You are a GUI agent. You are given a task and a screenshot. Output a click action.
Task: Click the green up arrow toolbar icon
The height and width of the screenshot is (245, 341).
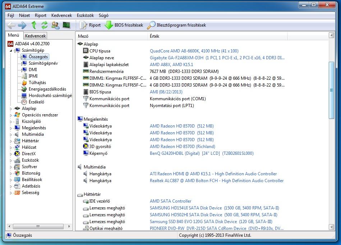pyautogui.click(x=34, y=25)
